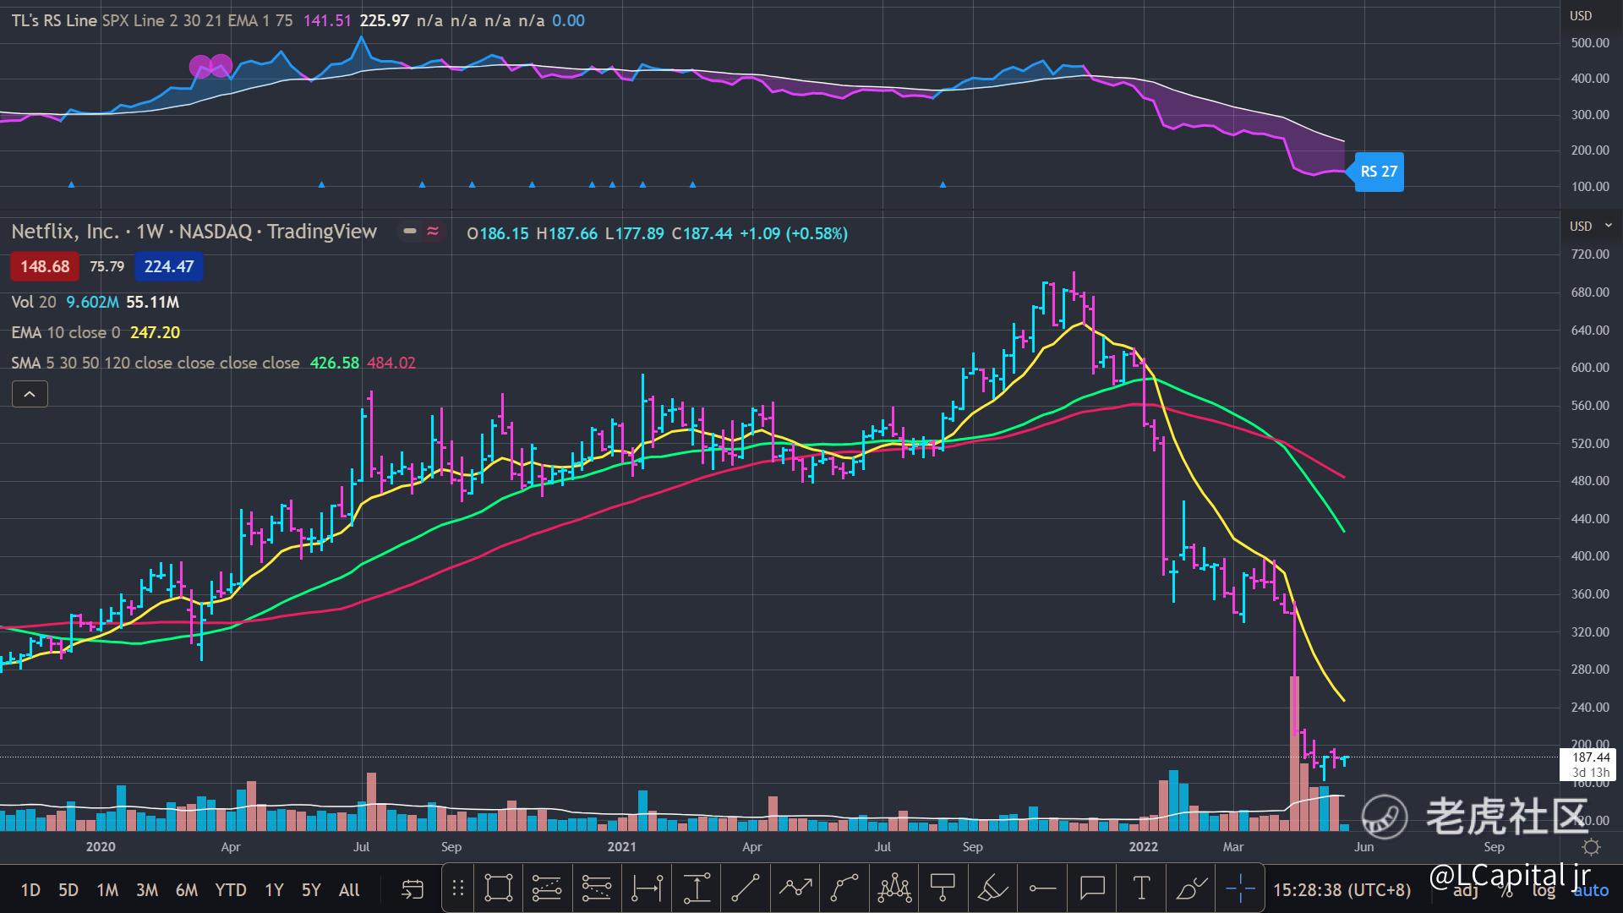Switch to the 1Y time range
The image size is (1623, 913).
[274, 890]
